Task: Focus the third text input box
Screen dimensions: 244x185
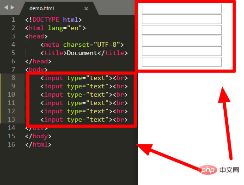Action: (182, 30)
